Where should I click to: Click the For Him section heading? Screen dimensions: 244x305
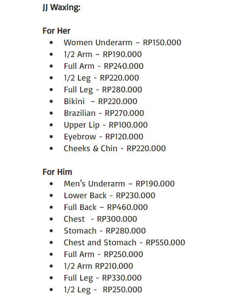[x=57, y=172]
